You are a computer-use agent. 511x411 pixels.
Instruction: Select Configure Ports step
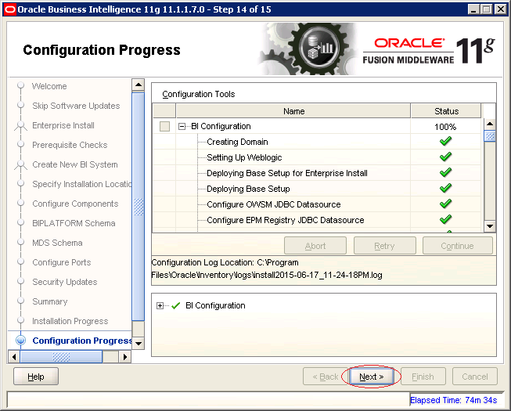click(x=62, y=262)
